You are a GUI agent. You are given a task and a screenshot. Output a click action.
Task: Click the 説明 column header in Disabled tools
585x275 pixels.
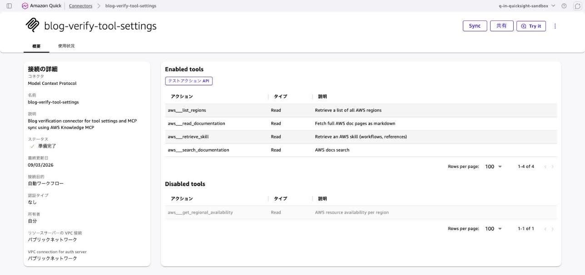pos(322,199)
